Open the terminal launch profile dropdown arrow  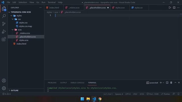tap(164, 83)
